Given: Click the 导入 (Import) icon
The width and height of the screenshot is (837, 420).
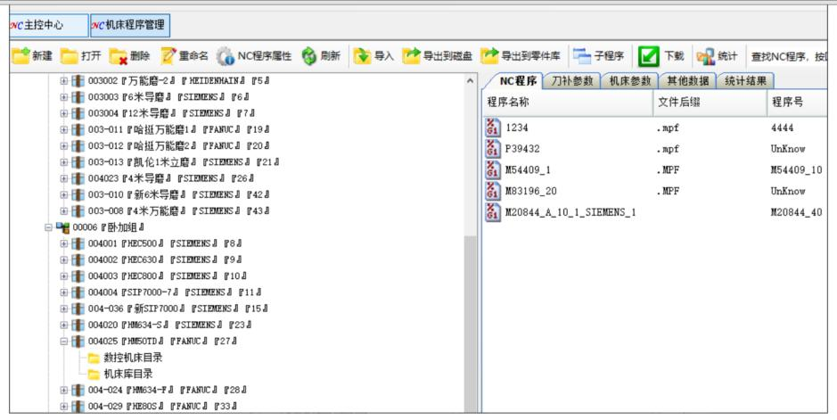Looking at the screenshot, I should [x=362, y=56].
